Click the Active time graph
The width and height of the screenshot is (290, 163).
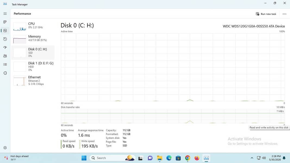pyautogui.click(x=173, y=67)
